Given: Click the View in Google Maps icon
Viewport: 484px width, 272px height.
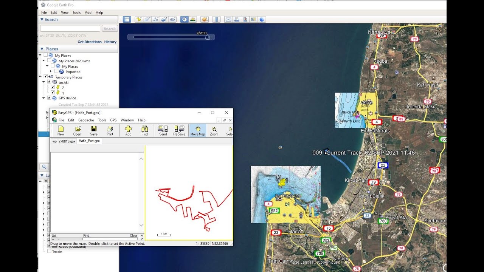Looking at the screenshot, I should pos(253,19).
